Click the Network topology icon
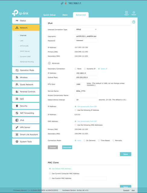The image size is (147, 193). pos(17,28)
